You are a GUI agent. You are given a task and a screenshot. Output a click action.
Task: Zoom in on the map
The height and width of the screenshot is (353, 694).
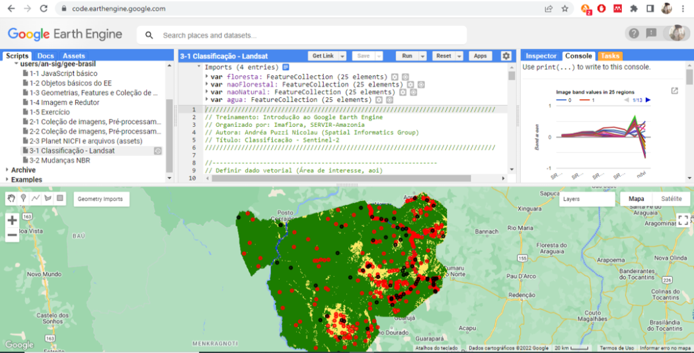(x=12, y=220)
